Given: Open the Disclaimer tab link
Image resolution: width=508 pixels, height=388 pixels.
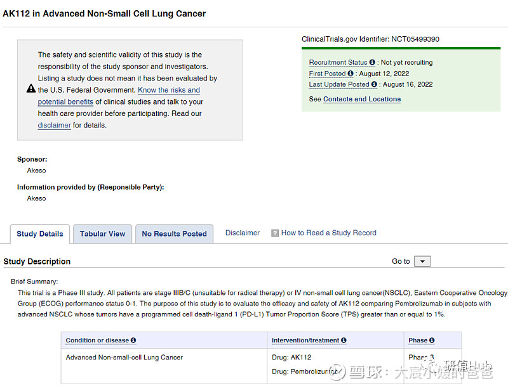Looking at the screenshot, I should (x=243, y=233).
